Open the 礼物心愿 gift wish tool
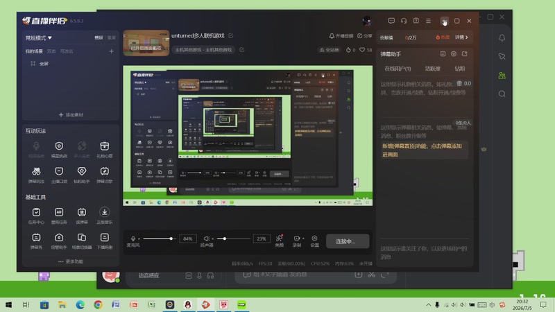Image resolution: width=555 pixels, height=312 pixels. point(105,149)
